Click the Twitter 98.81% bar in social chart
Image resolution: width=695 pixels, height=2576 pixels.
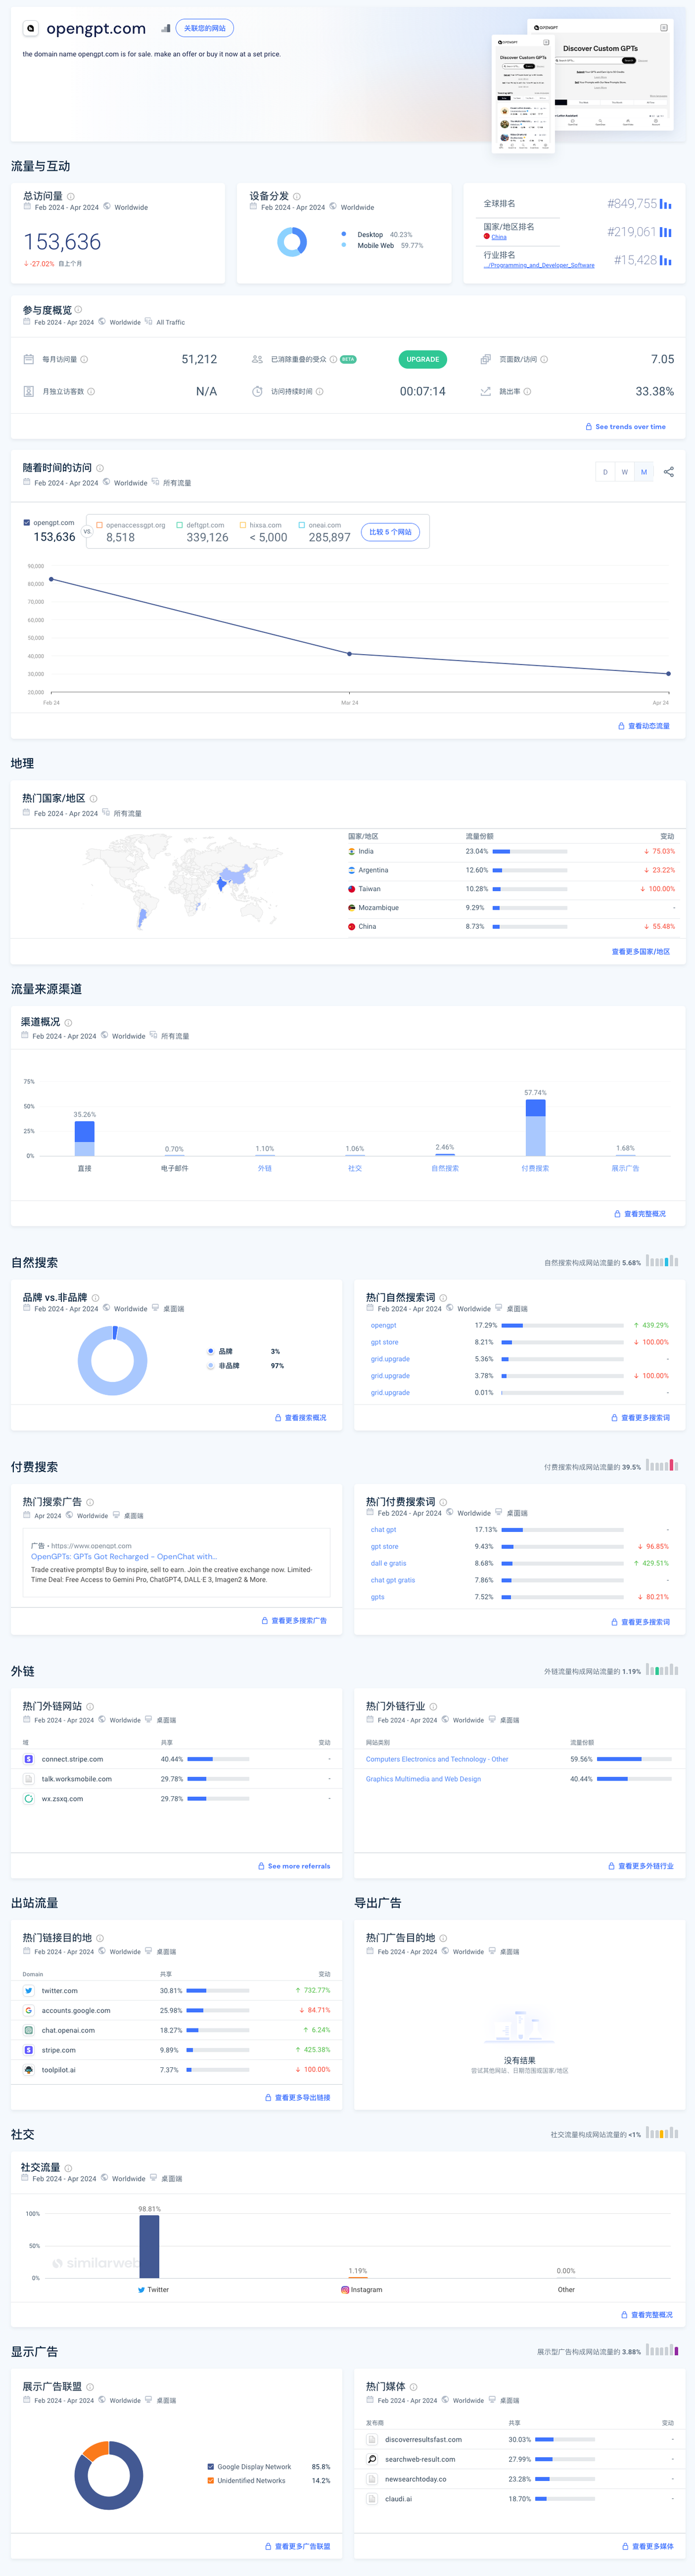149,2246
